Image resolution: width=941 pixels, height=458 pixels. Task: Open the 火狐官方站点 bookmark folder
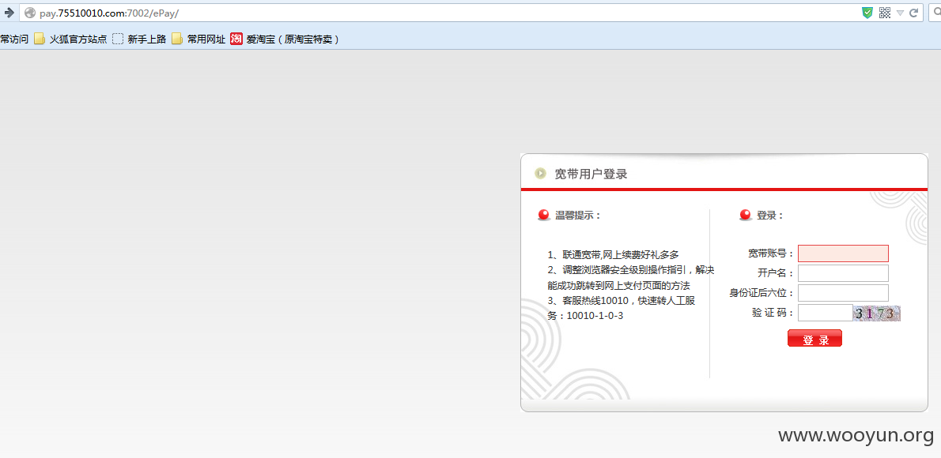click(x=71, y=39)
